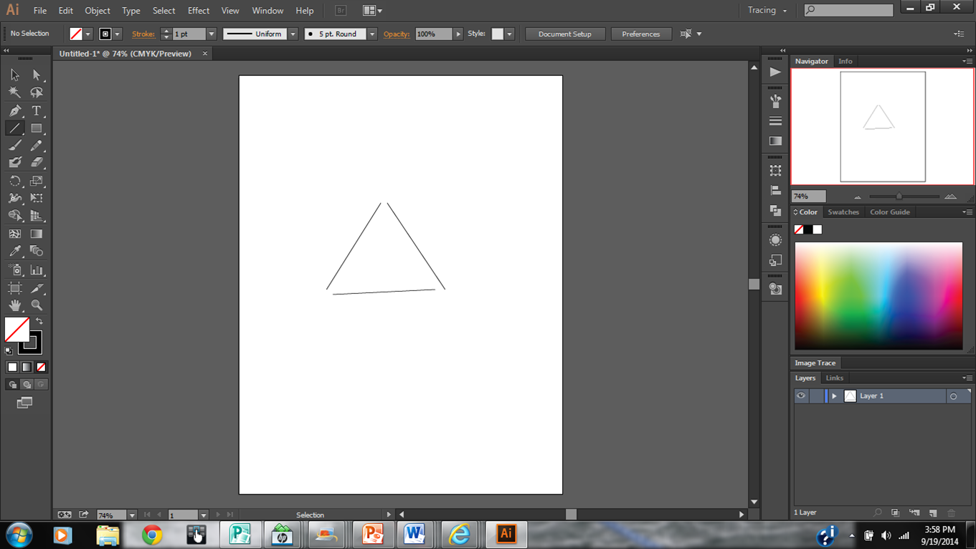Viewport: 976px width, 549px height.
Task: Open Arrange Documents dropdown
Action: pos(371,11)
